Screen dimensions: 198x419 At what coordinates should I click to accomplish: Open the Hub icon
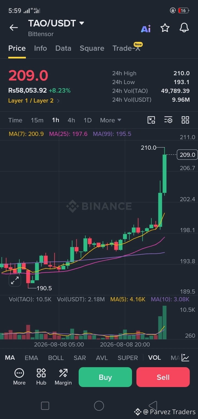(x=41, y=377)
